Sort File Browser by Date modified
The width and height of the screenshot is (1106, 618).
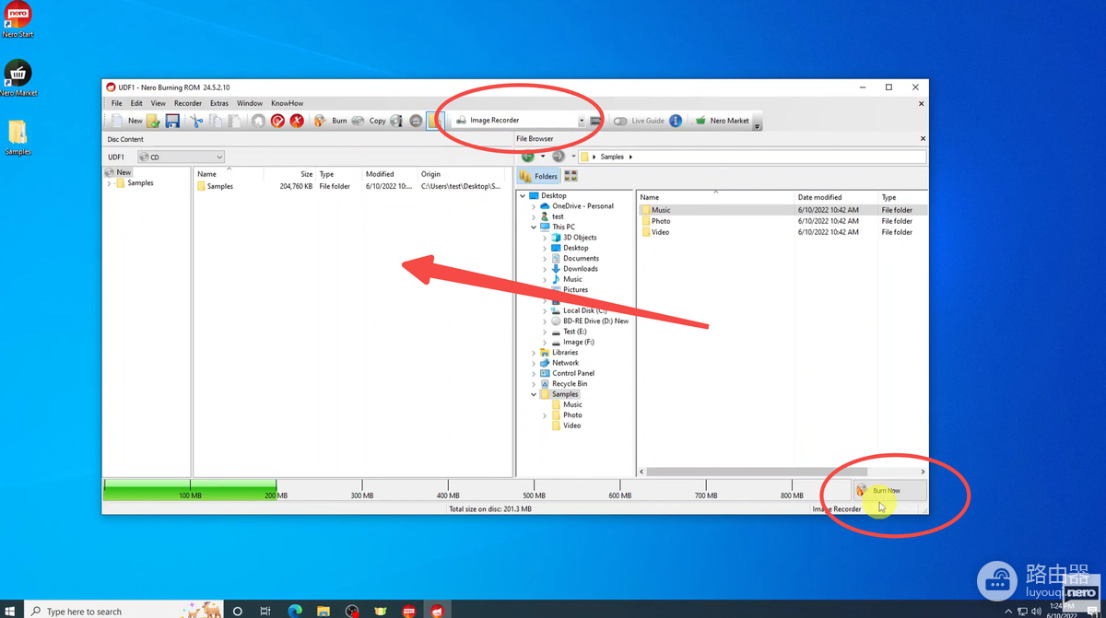point(837,197)
